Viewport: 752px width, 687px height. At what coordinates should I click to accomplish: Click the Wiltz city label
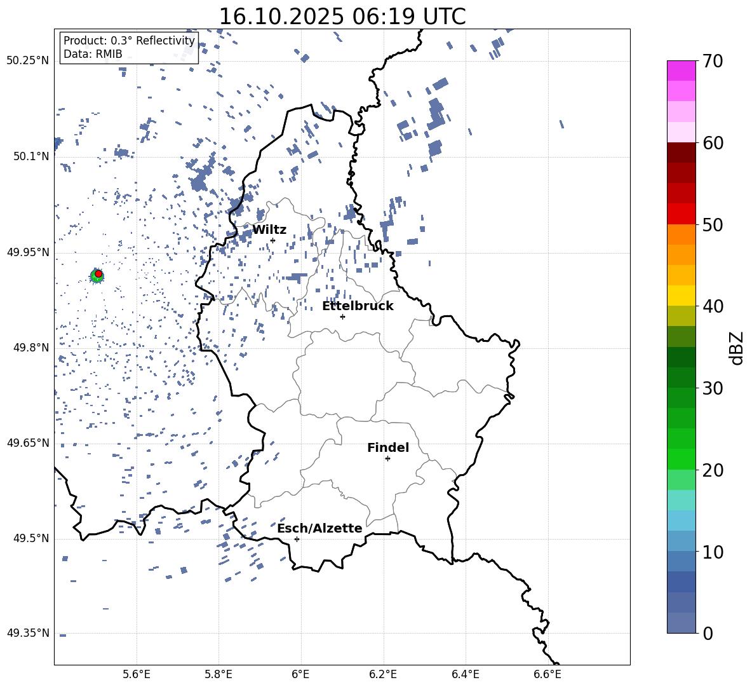click(x=269, y=230)
